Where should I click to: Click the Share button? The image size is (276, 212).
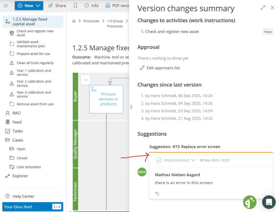[x=57, y=5]
